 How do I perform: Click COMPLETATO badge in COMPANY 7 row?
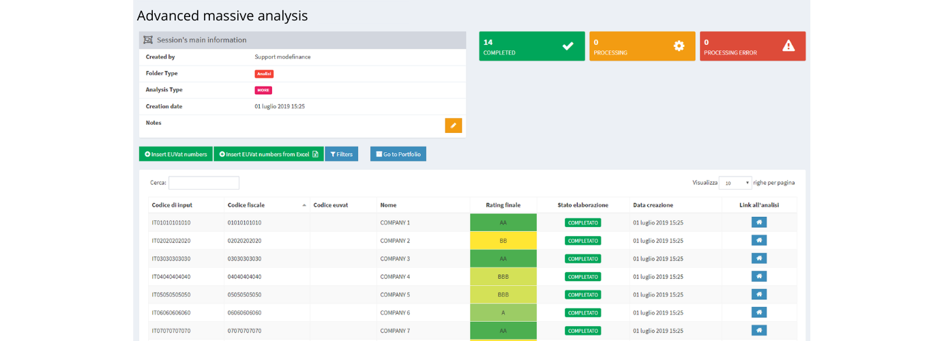583,330
